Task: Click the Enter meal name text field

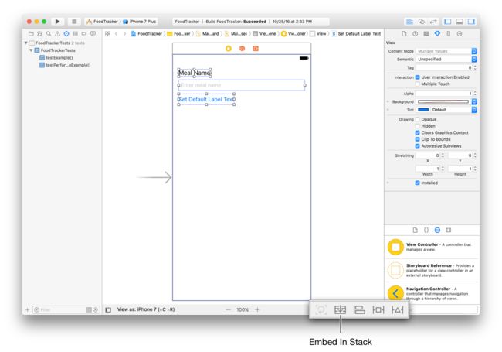Action: (x=242, y=85)
